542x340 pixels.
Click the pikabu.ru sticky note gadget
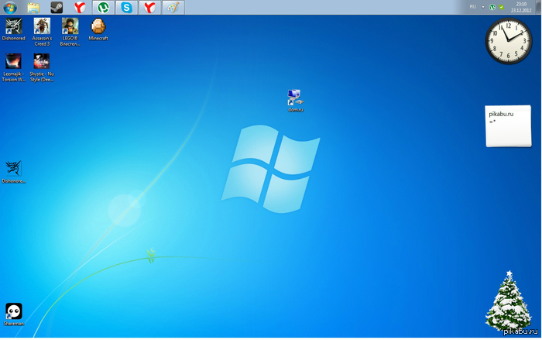point(509,125)
